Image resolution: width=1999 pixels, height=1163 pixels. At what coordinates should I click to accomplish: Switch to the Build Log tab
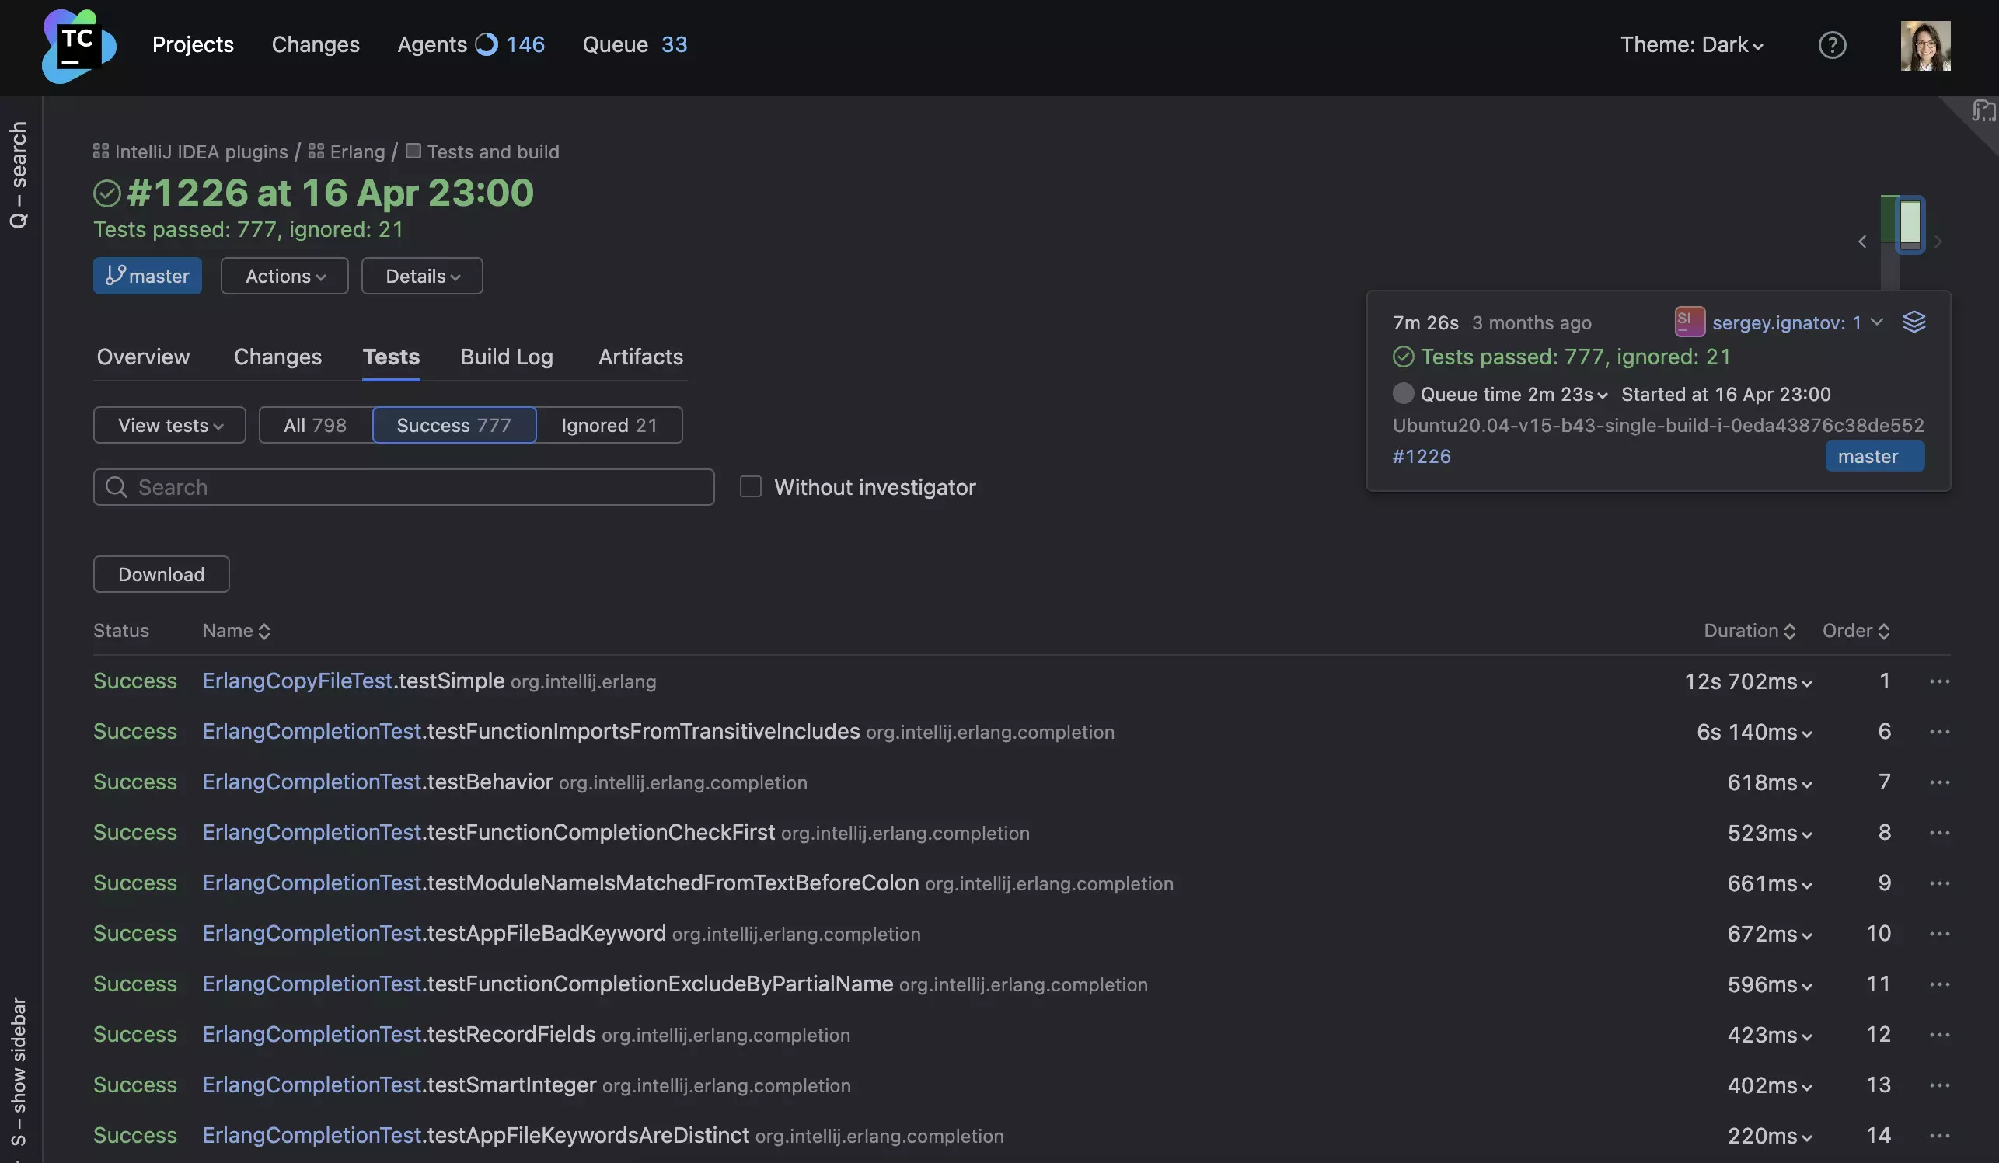[x=506, y=357]
